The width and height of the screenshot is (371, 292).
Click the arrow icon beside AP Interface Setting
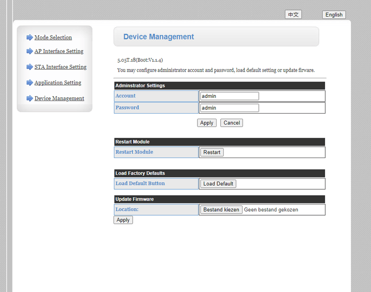tap(30, 51)
